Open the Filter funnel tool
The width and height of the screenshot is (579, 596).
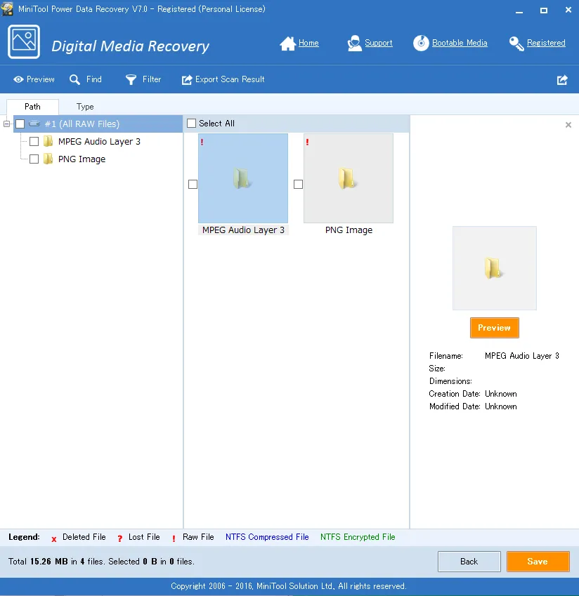(x=131, y=80)
